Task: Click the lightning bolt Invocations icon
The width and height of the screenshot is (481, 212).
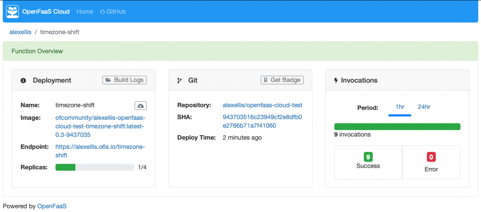Action: (x=336, y=81)
